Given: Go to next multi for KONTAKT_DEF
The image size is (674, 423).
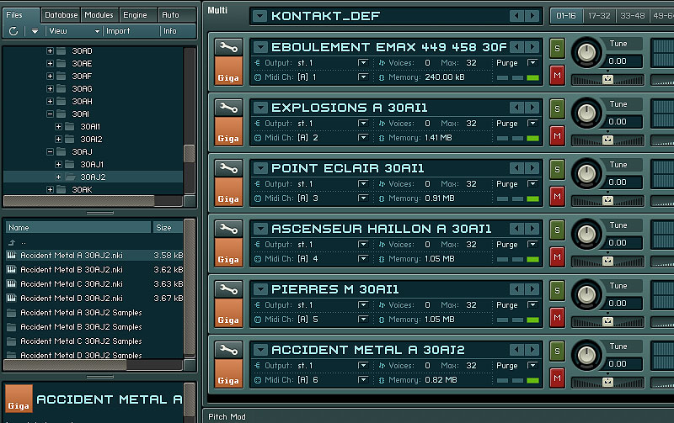Looking at the screenshot, I should tap(532, 16).
